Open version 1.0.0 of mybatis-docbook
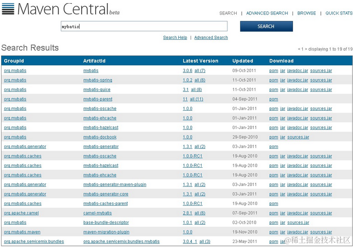353x247 pixels. coord(188,137)
